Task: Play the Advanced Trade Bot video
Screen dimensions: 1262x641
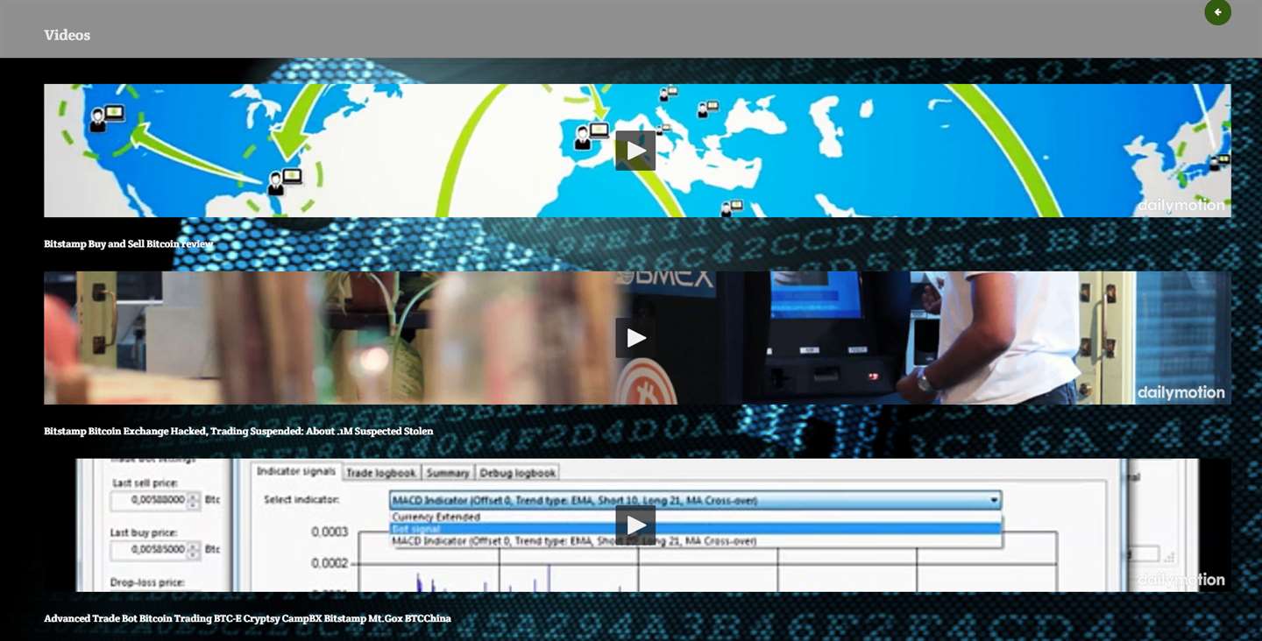Action: 635,525
